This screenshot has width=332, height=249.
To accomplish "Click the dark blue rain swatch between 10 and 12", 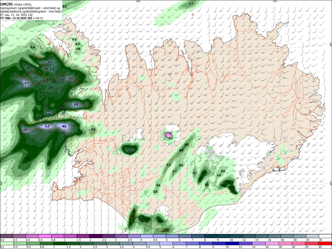I will [232, 243].
